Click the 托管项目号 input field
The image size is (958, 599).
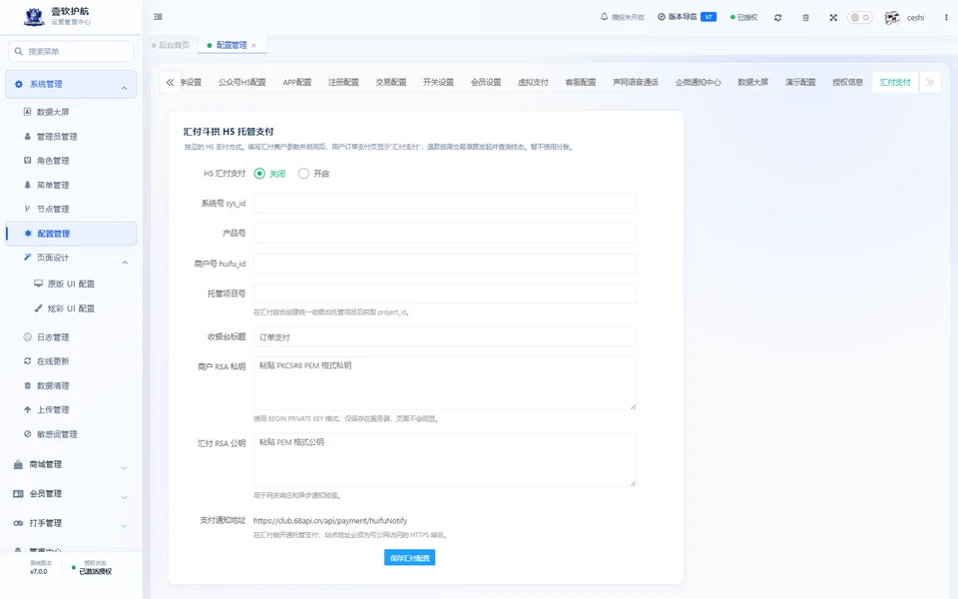[445, 294]
